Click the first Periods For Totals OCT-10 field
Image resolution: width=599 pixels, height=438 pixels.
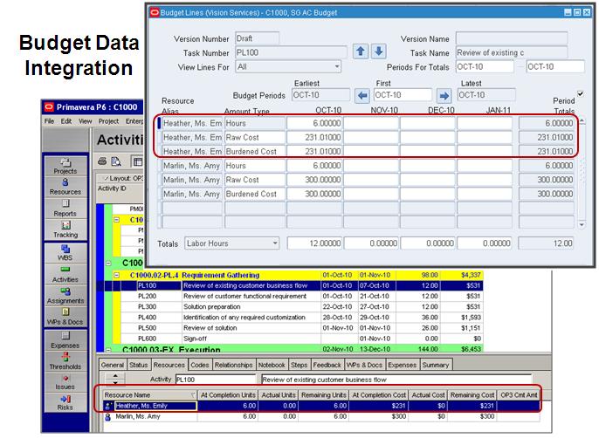485,66
